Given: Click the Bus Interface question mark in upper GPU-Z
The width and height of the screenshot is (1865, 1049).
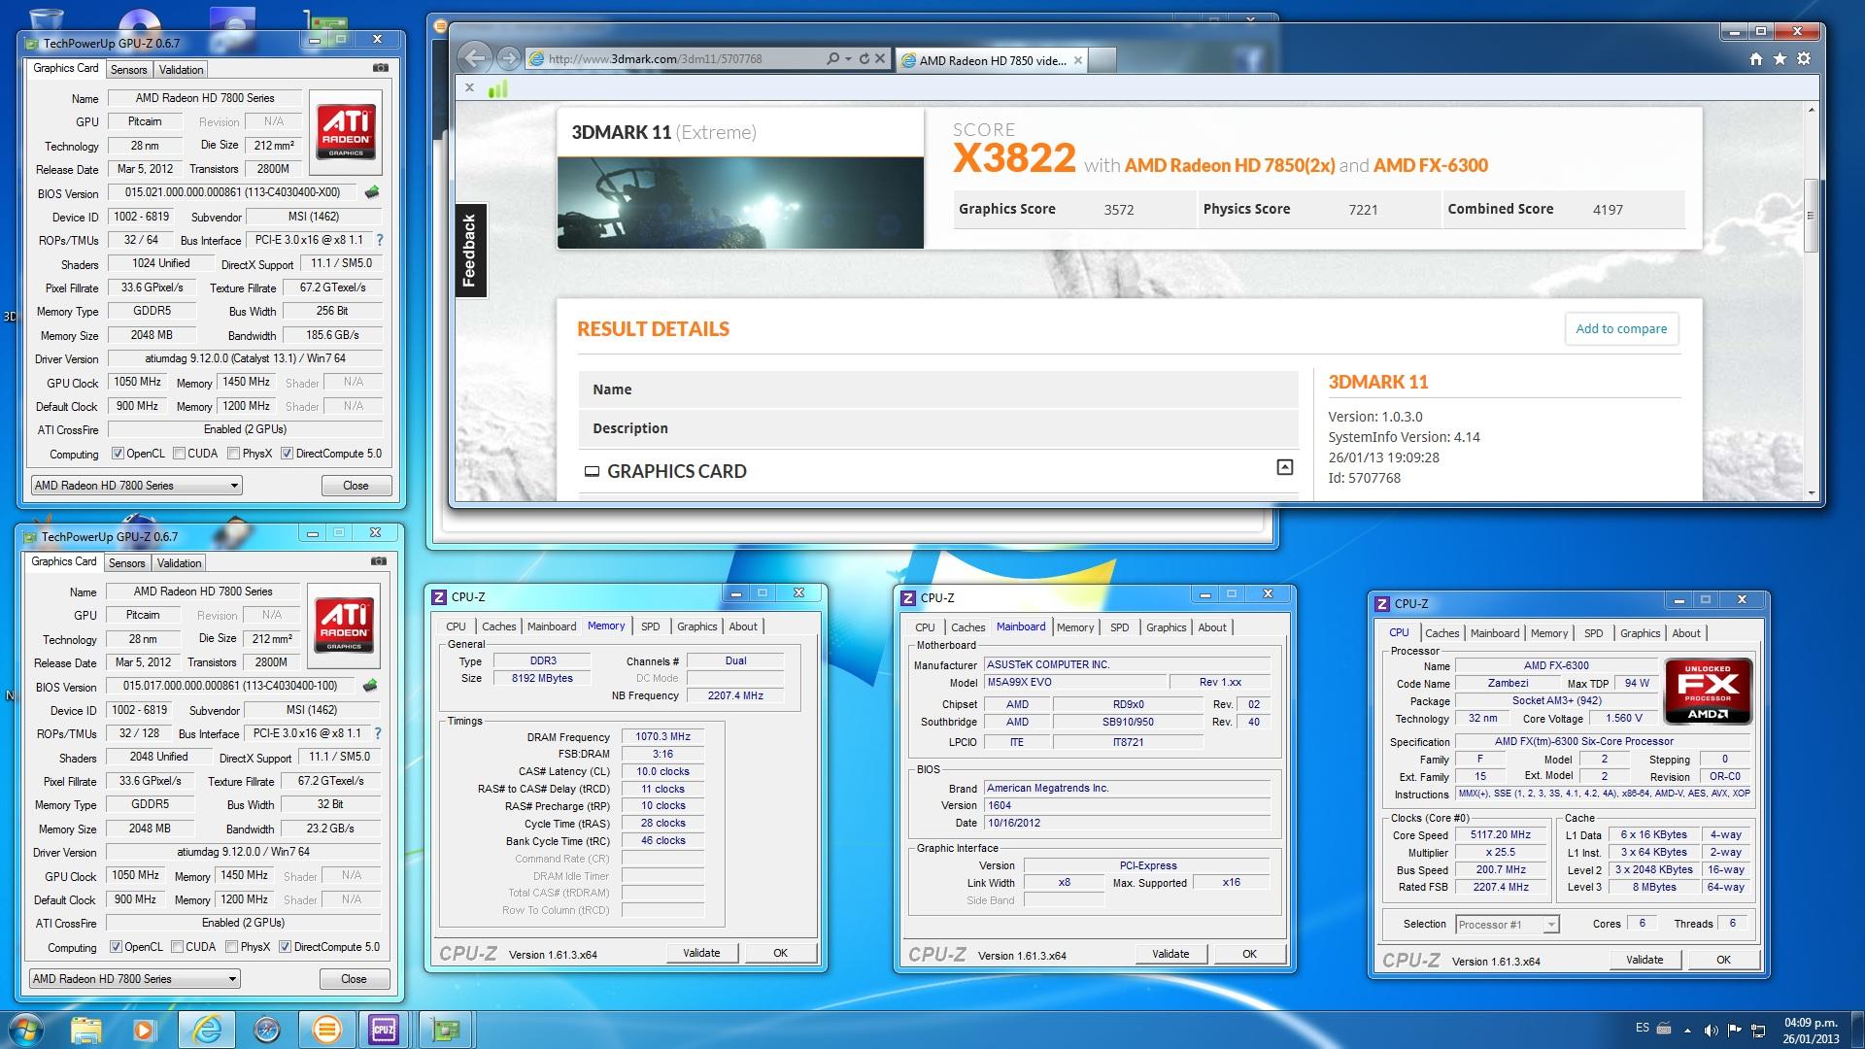Looking at the screenshot, I should [379, 240].
